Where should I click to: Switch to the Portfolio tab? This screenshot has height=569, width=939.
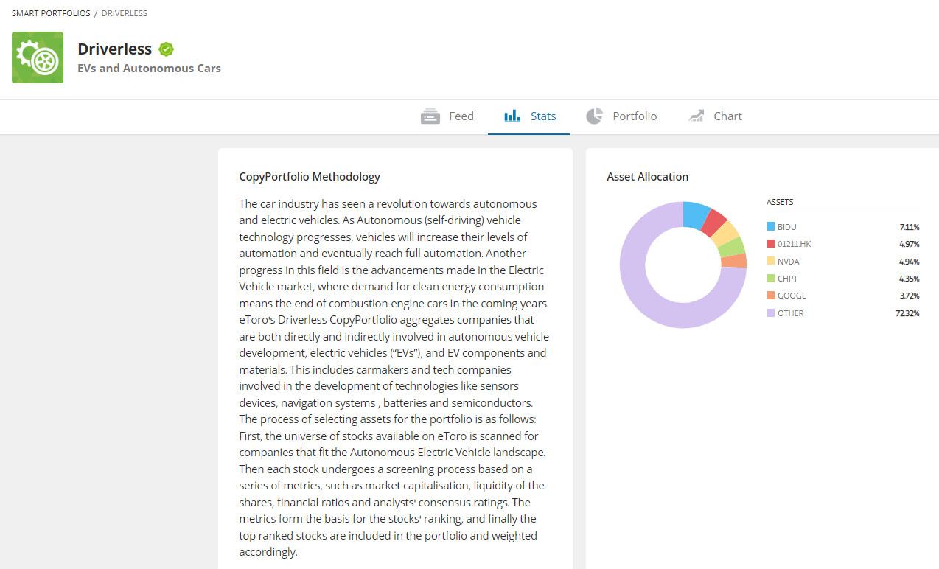click(621, 116)
